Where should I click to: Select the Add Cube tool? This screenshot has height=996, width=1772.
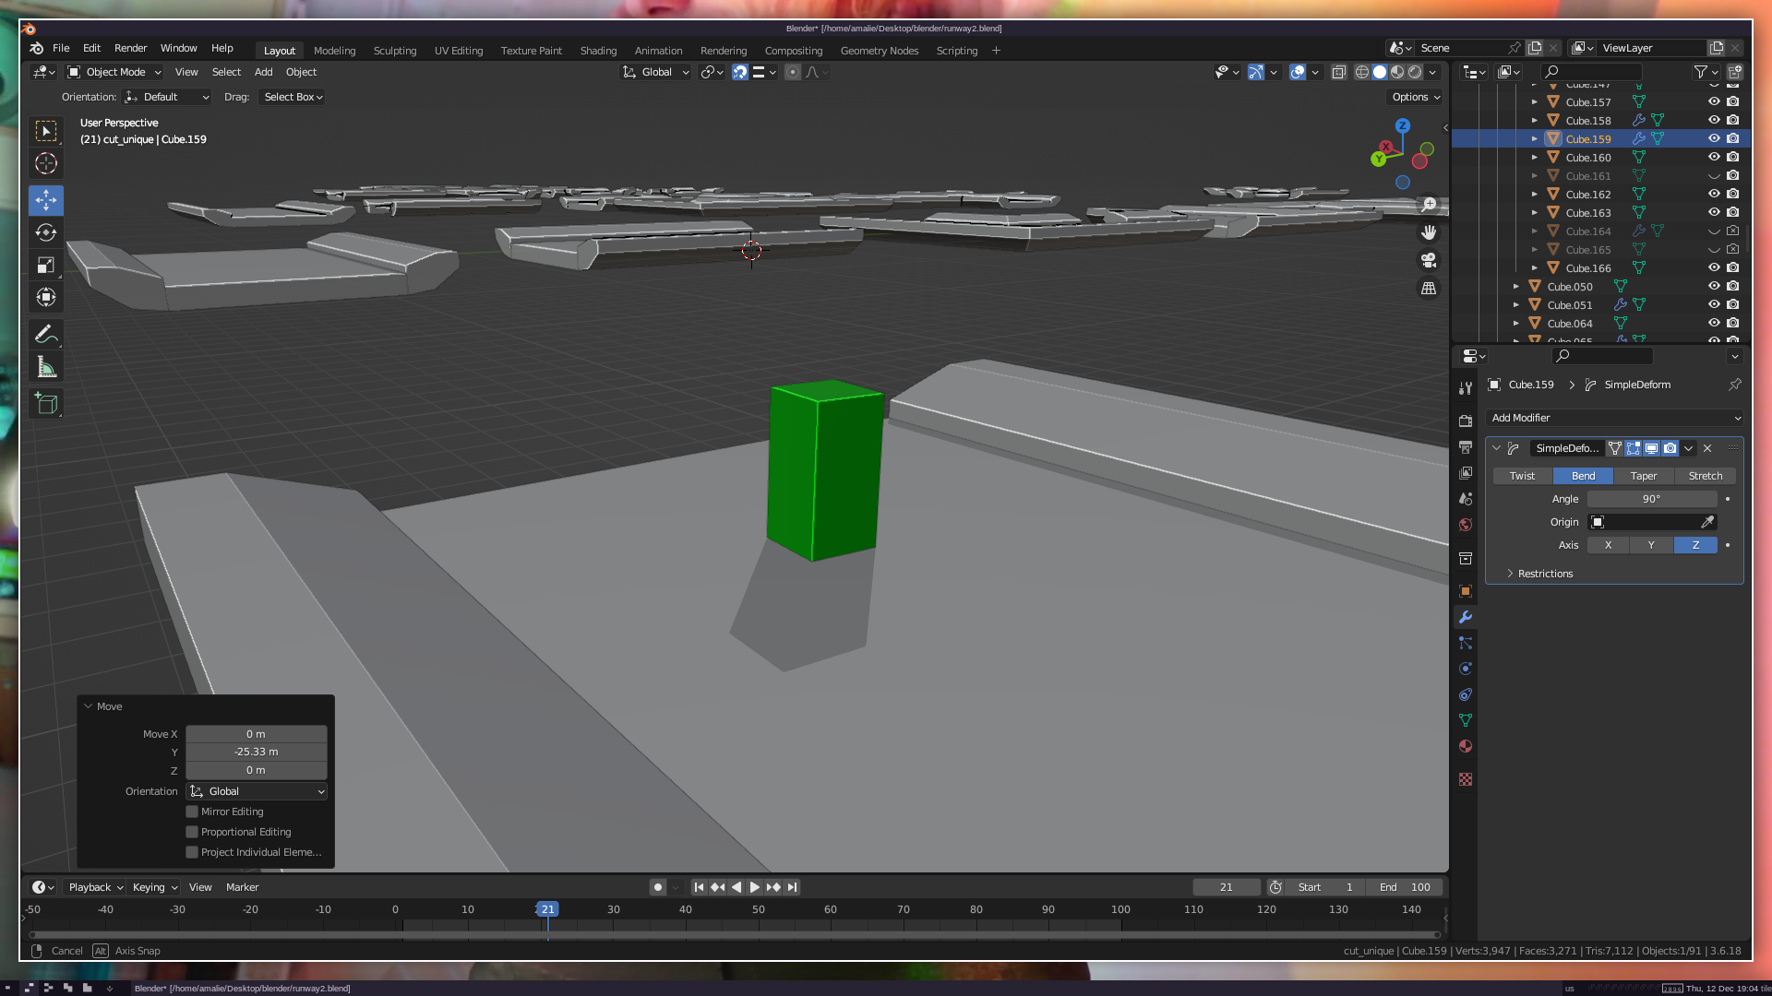pyautogui.click(x=46, y=404)
